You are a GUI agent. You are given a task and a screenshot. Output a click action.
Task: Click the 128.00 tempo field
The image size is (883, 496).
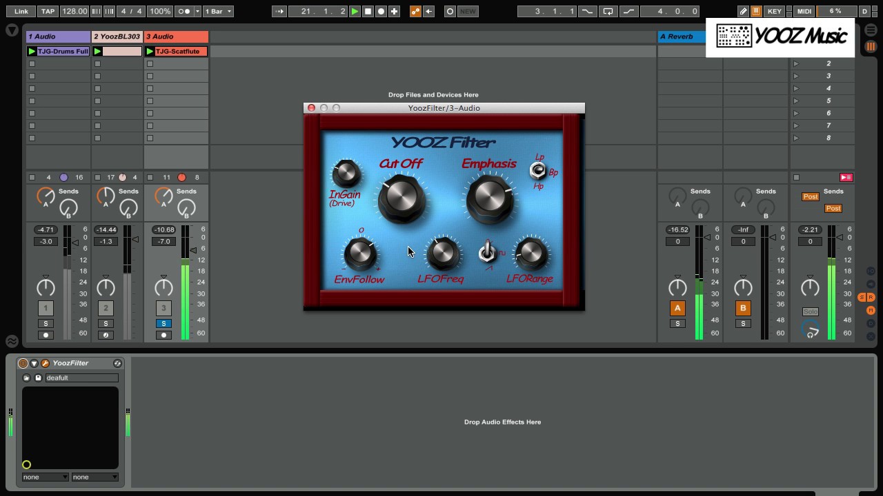click(74, 11)
